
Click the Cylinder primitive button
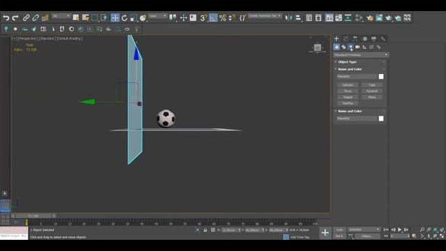pos(348,85)
